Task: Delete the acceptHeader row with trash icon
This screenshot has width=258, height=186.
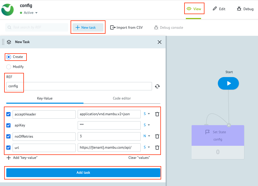Action: click(x=157, y=114)
